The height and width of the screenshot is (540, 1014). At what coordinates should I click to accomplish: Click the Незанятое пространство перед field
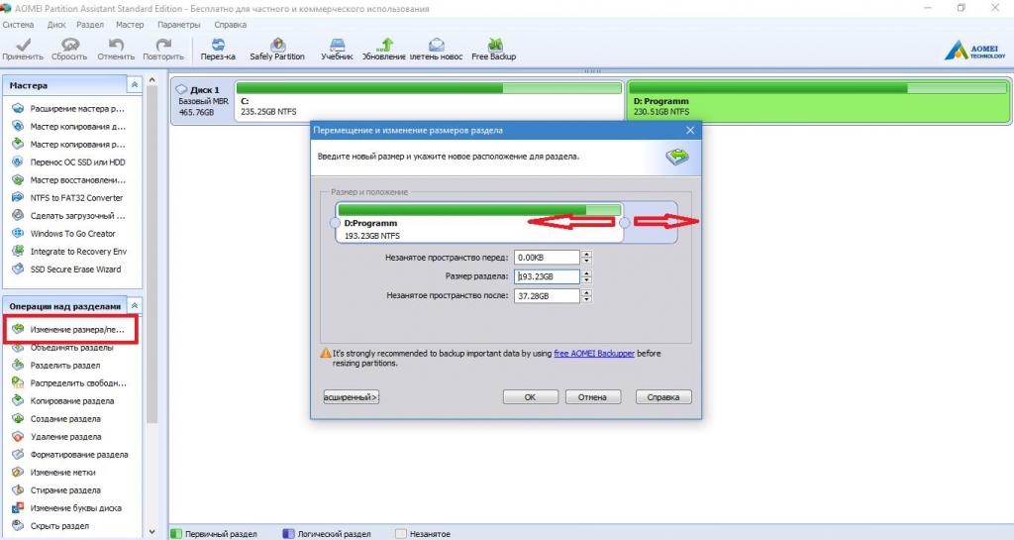click(547, 258)
